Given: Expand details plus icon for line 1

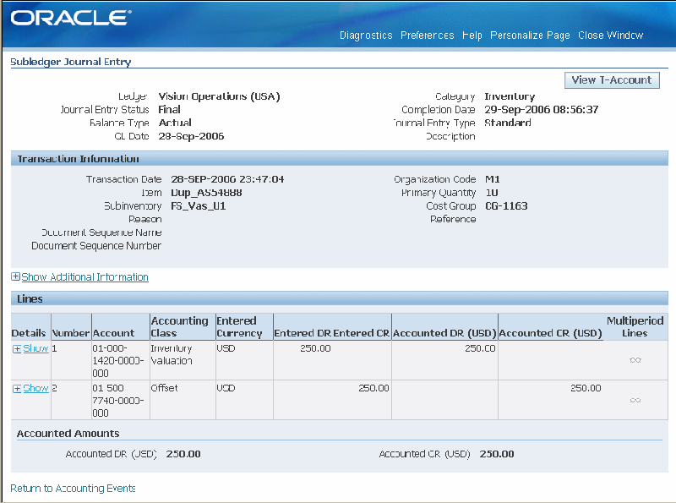Looking at the screenshot, I should [17, 348].
